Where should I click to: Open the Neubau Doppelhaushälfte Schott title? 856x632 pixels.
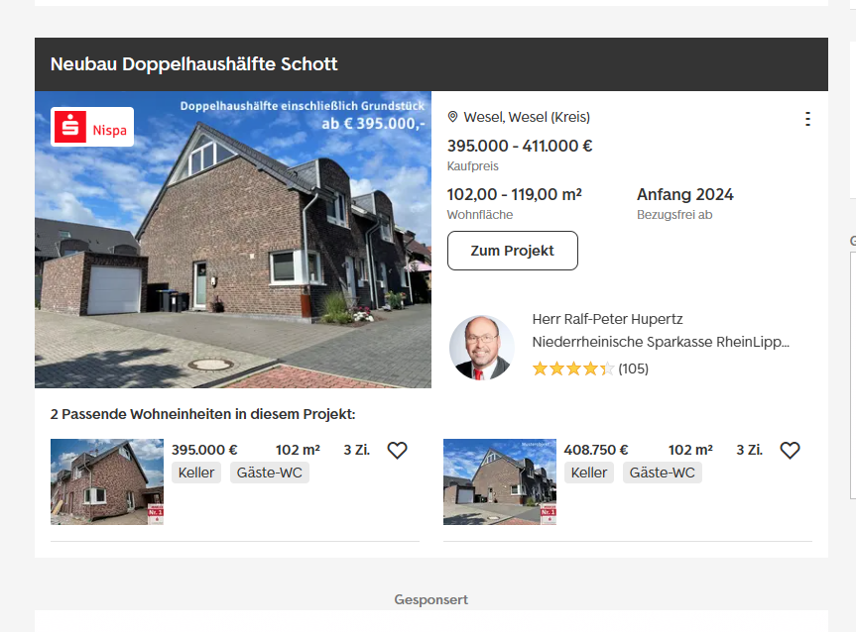(x=194, y=64)
